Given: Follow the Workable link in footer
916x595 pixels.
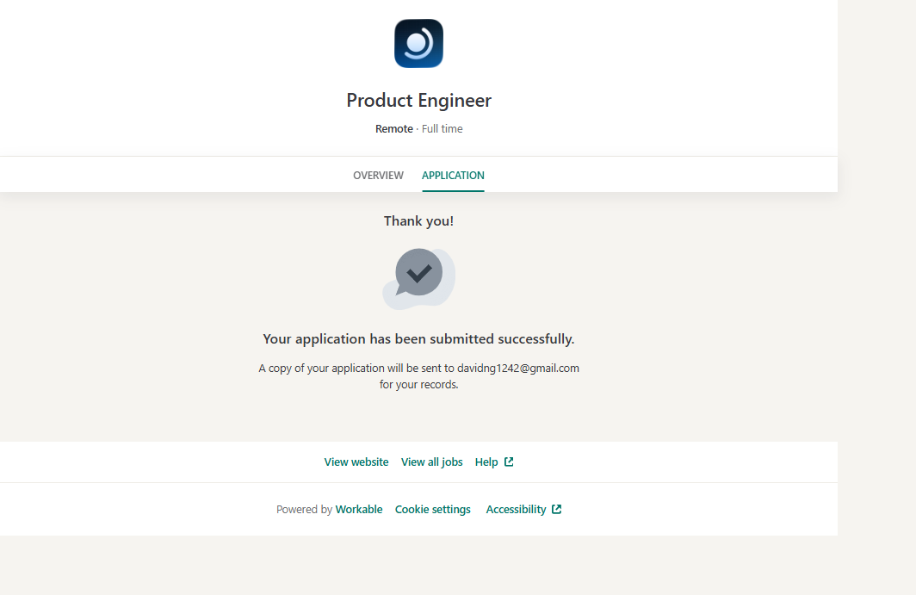Looking at the screenshot, I should (x=359, y=510).
